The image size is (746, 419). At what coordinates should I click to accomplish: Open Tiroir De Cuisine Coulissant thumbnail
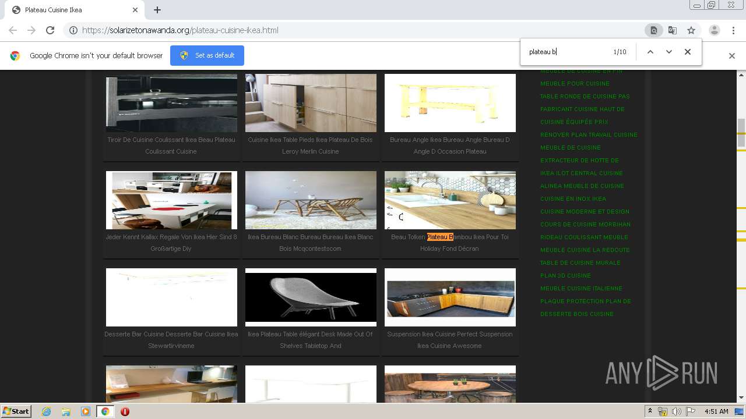[x=171, y=103]
